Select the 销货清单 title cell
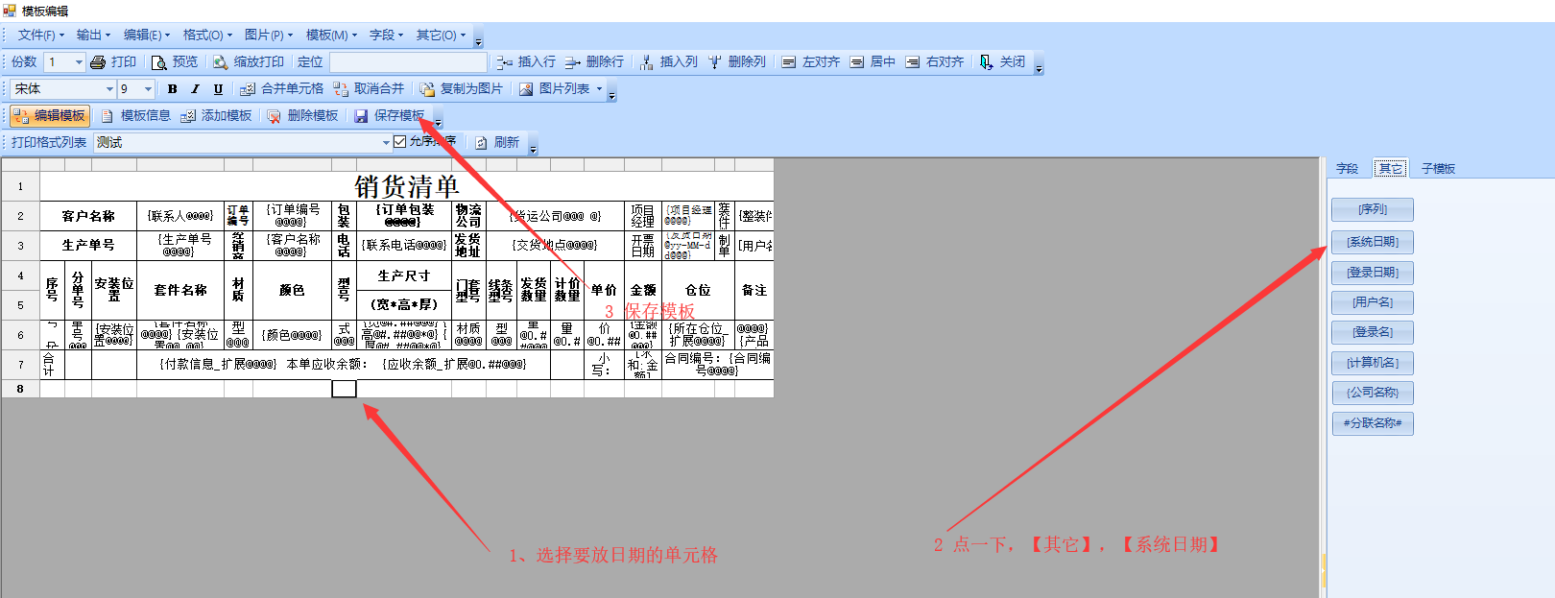Image resolution: width=1555 pixels, height=598 pixels. [406, 185]
